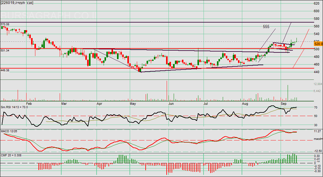The width and height of the screenshot is (323, 177).
Task: Click the MACD 12/26 indicator label
Action: click(9, 131)
